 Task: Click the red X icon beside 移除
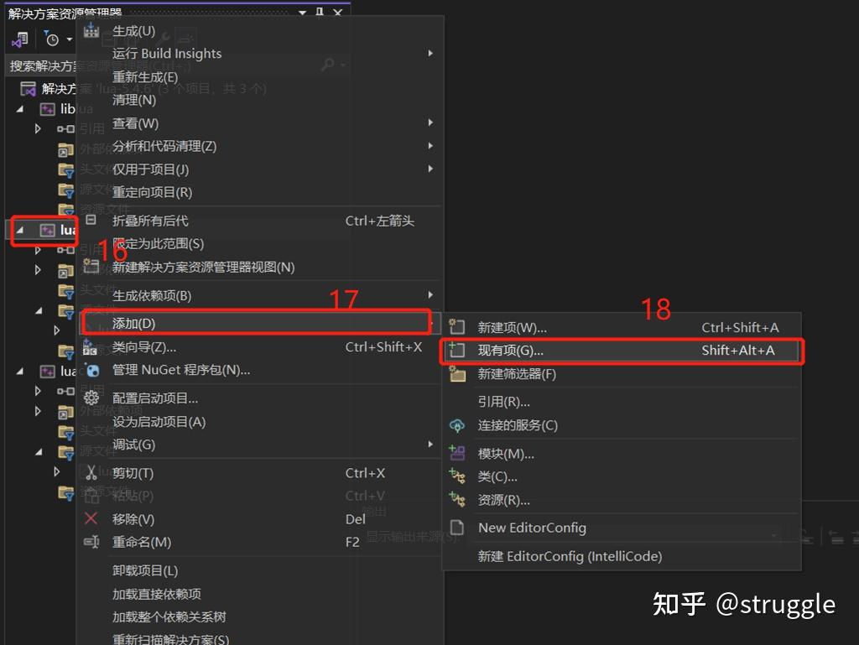pyautogui.click(x=90, y=518)
